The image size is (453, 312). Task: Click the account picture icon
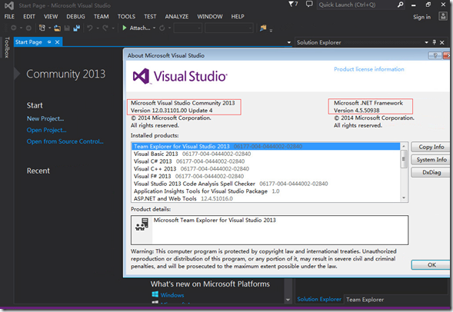click(443, 16)
